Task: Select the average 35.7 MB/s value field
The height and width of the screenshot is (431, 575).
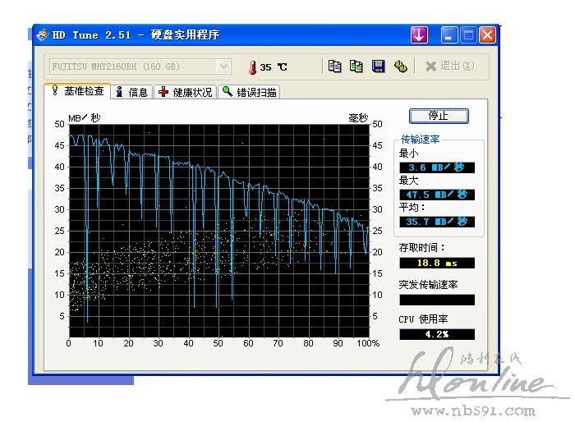Action: tap(437, 222)
